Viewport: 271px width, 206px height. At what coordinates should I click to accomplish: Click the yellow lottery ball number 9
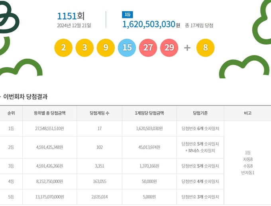[x=106, y=48]
